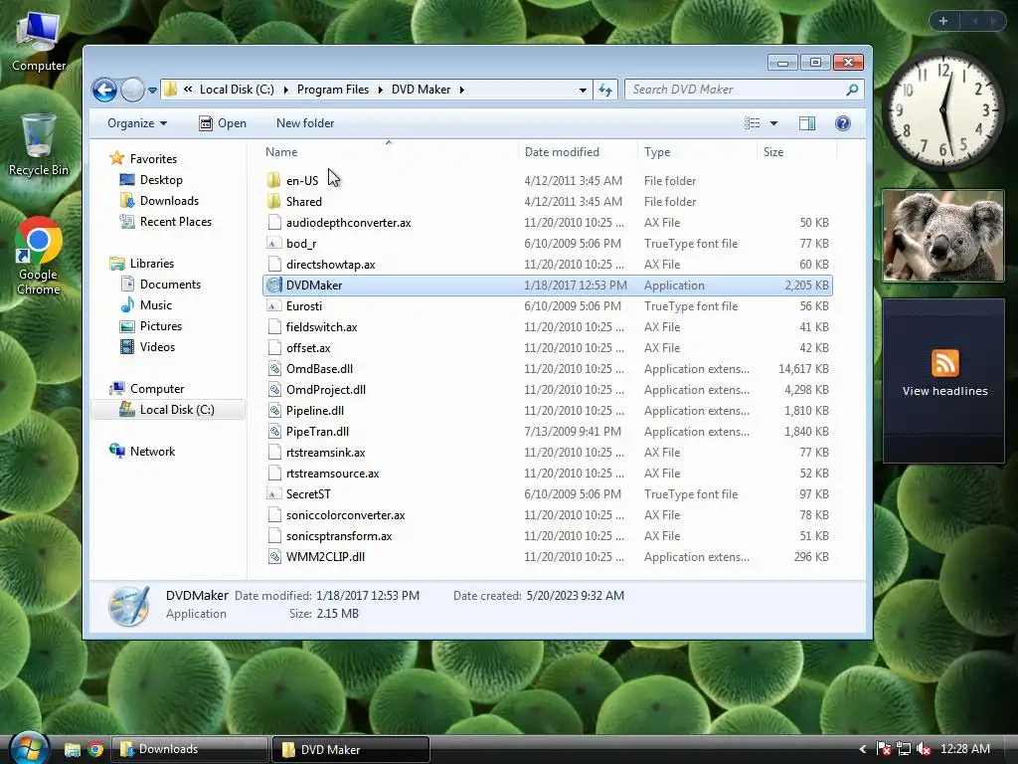Expand the arrow after DVD Maker breadcrumb
1018x764 pixels.
pos(461,90)
